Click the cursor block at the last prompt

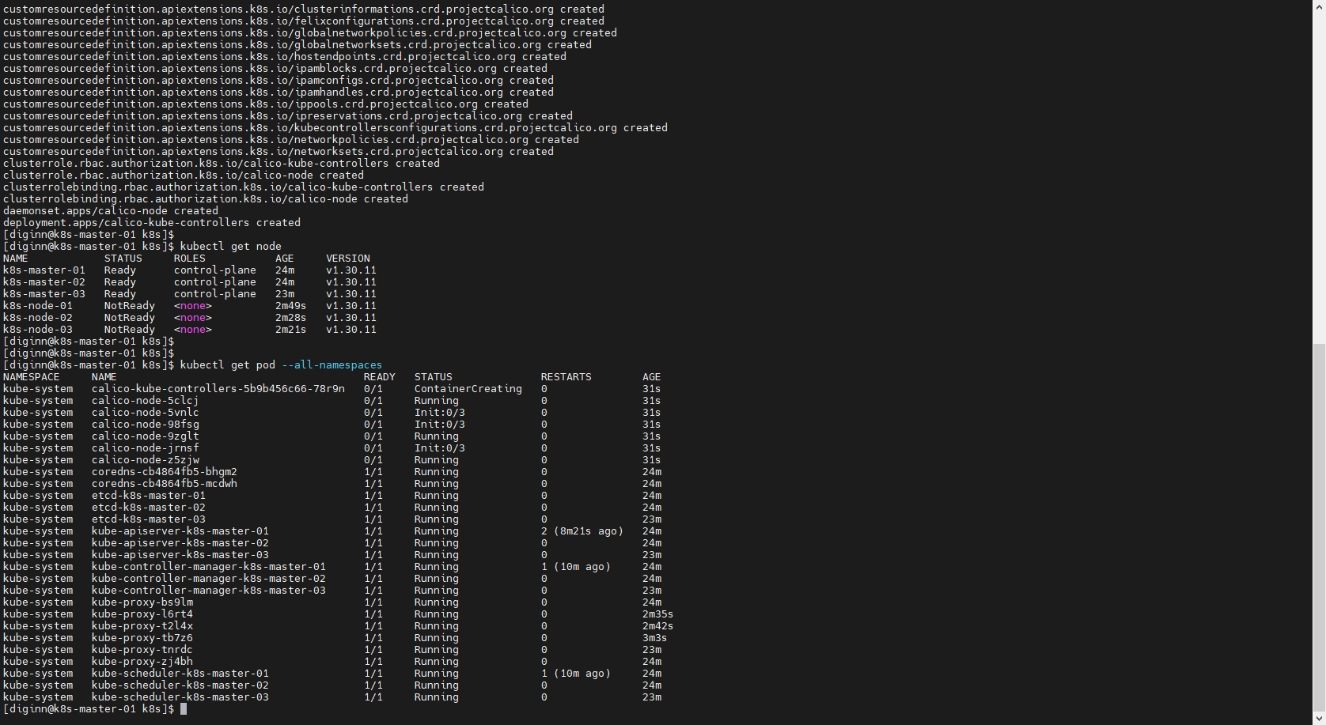[x=184, y=709]
